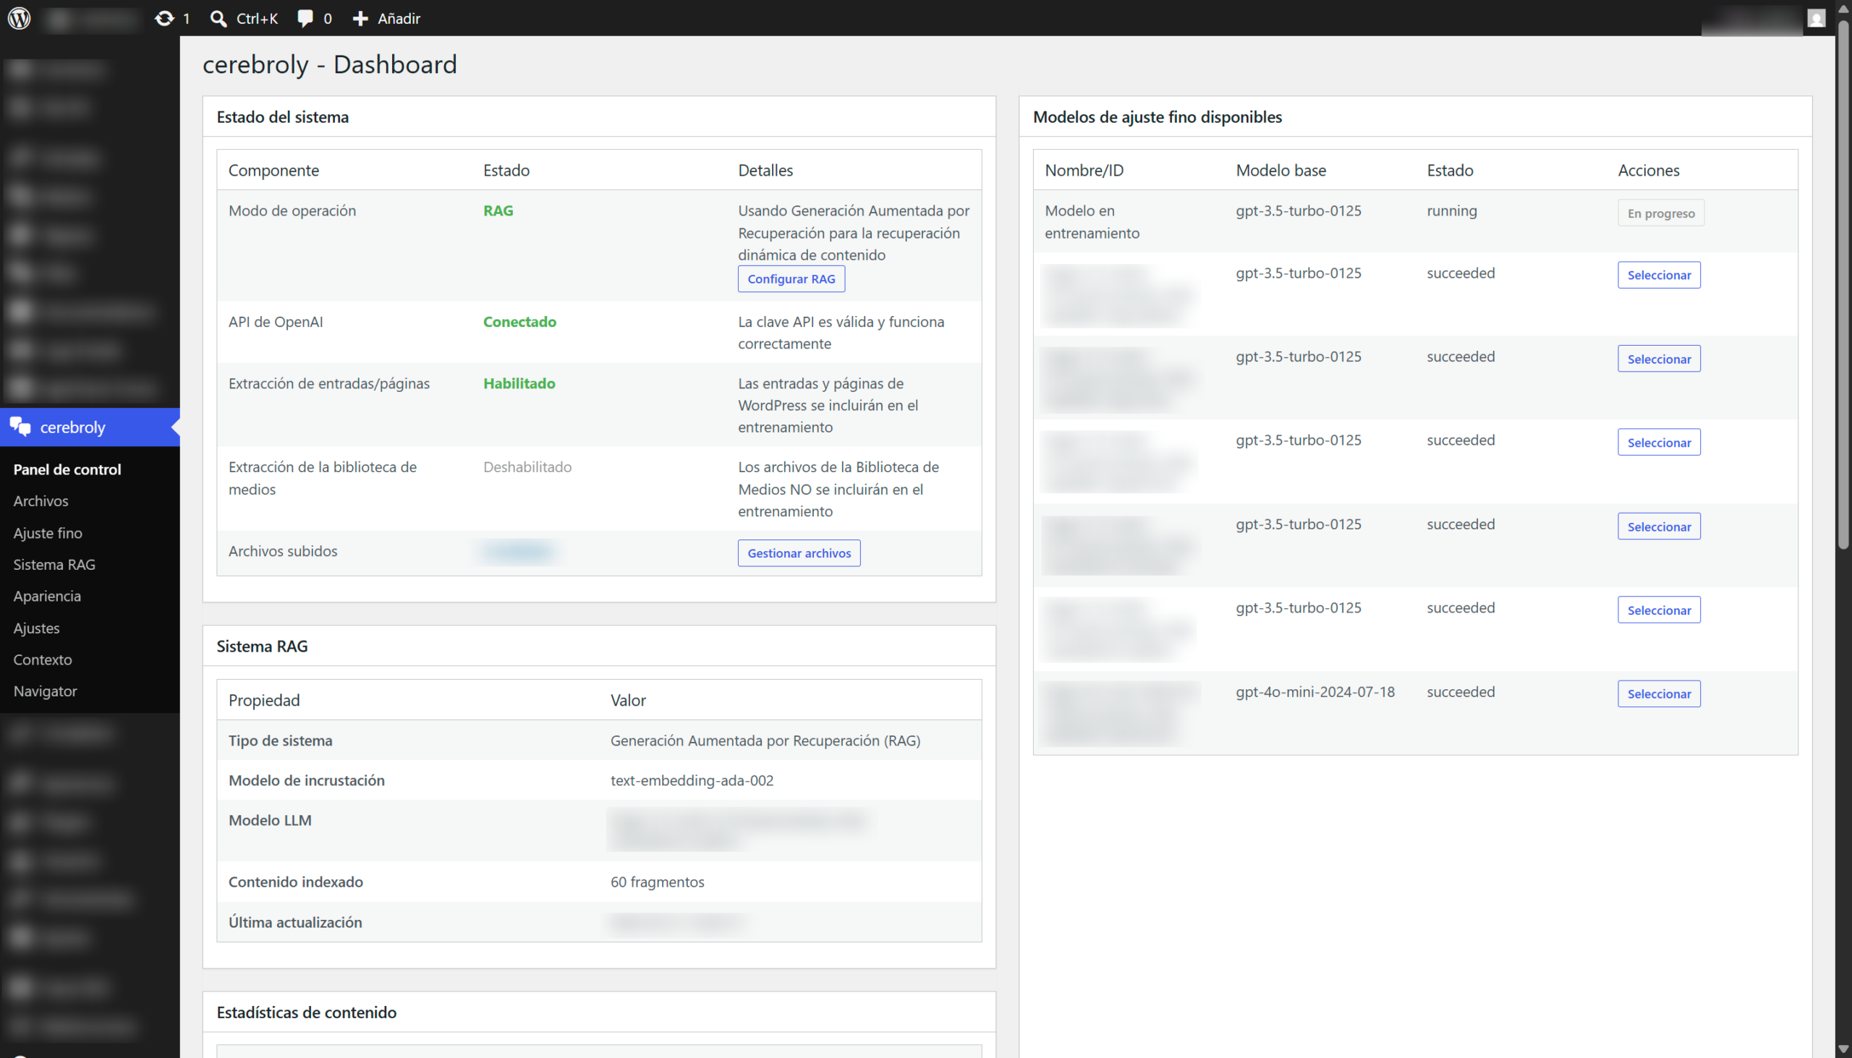Screen dimensions: 1852x1058
Task: Click the Estado del sistema heading
Action: (x=283, y=117)
